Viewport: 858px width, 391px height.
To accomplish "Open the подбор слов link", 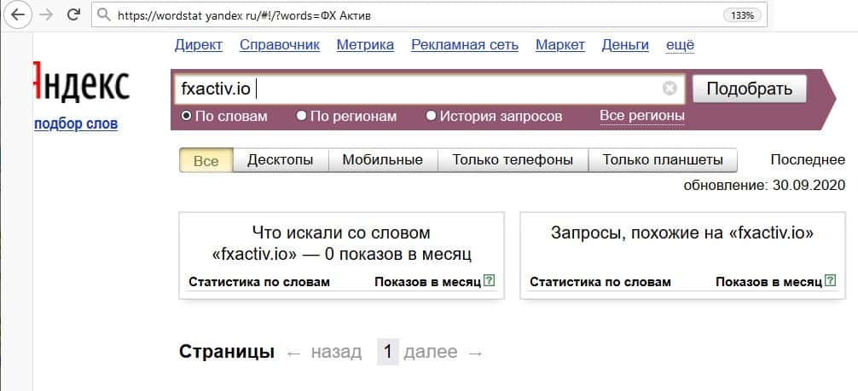I will point(76,124).
